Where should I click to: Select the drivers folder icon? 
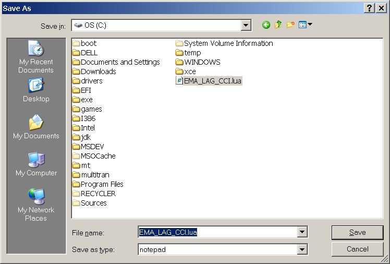[76, 81]
